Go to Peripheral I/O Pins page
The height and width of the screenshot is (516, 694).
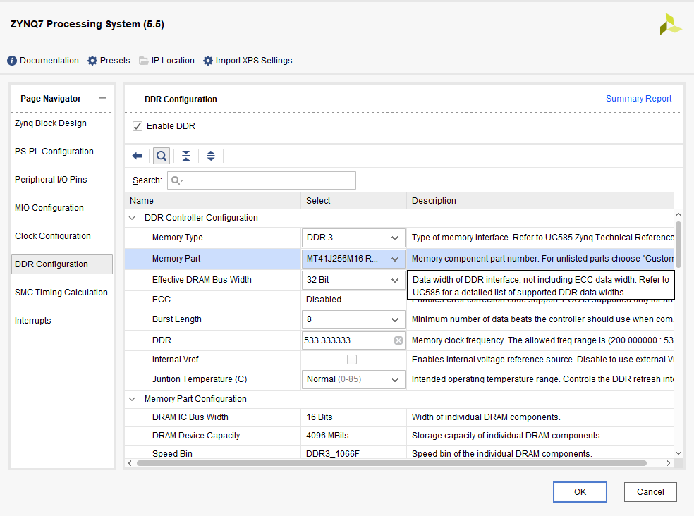[51, 180]
